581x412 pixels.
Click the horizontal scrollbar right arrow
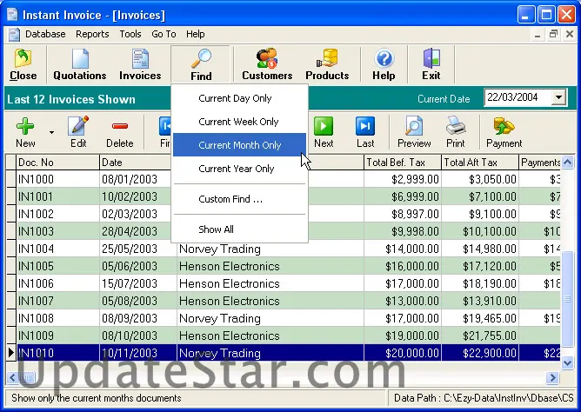552,377
